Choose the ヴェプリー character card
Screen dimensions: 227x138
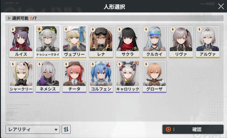(74, 42)
